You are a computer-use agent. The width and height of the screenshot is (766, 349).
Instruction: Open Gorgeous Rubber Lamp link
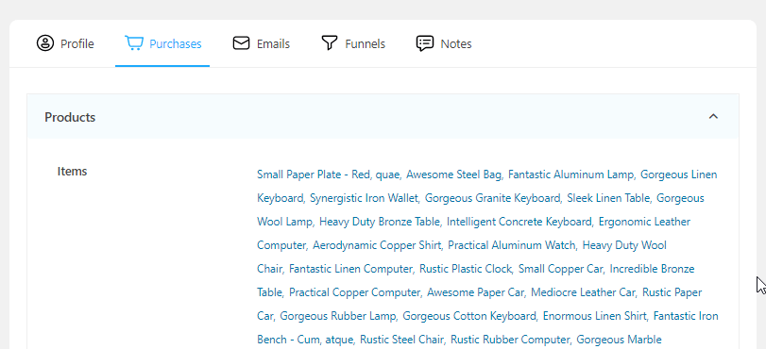pos(338,316)
